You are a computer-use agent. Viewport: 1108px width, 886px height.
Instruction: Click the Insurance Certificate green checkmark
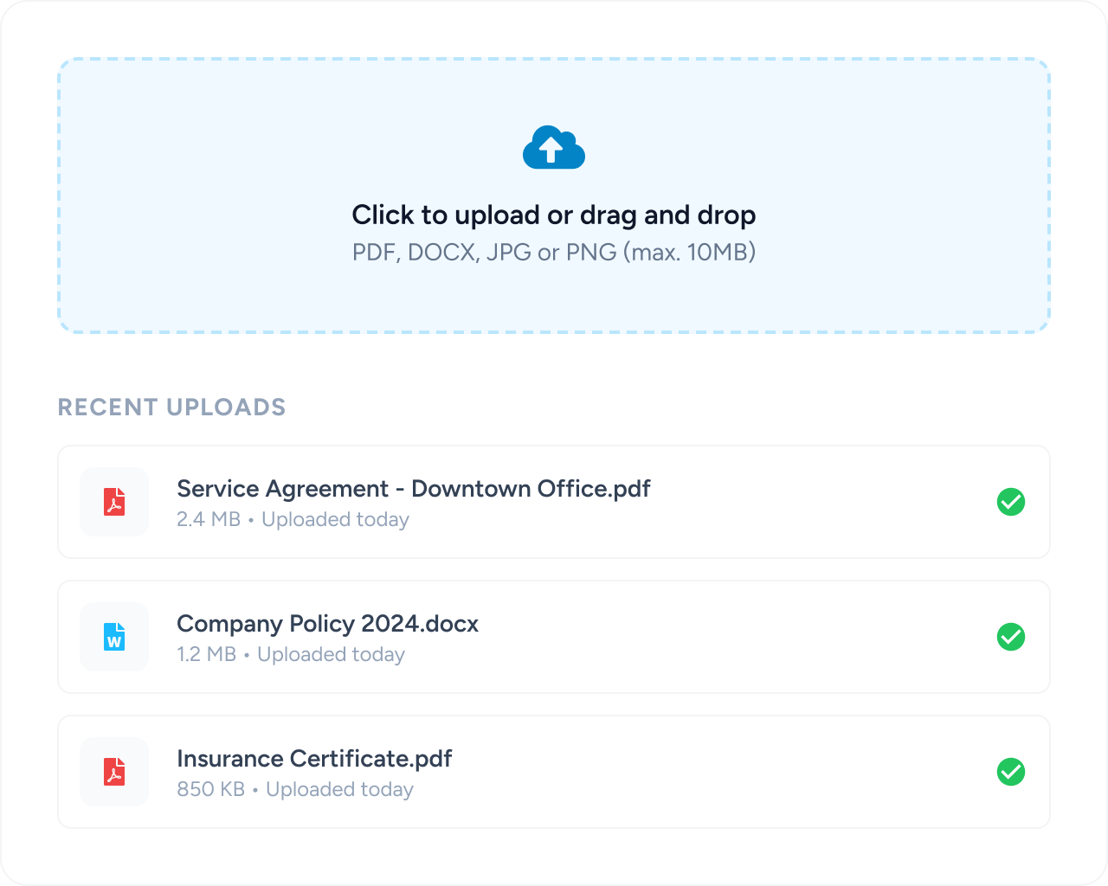tap(1010, 772)
